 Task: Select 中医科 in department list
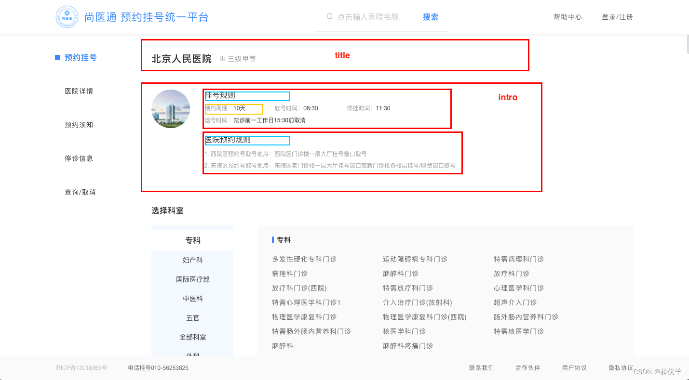click(x=192, y=299)
